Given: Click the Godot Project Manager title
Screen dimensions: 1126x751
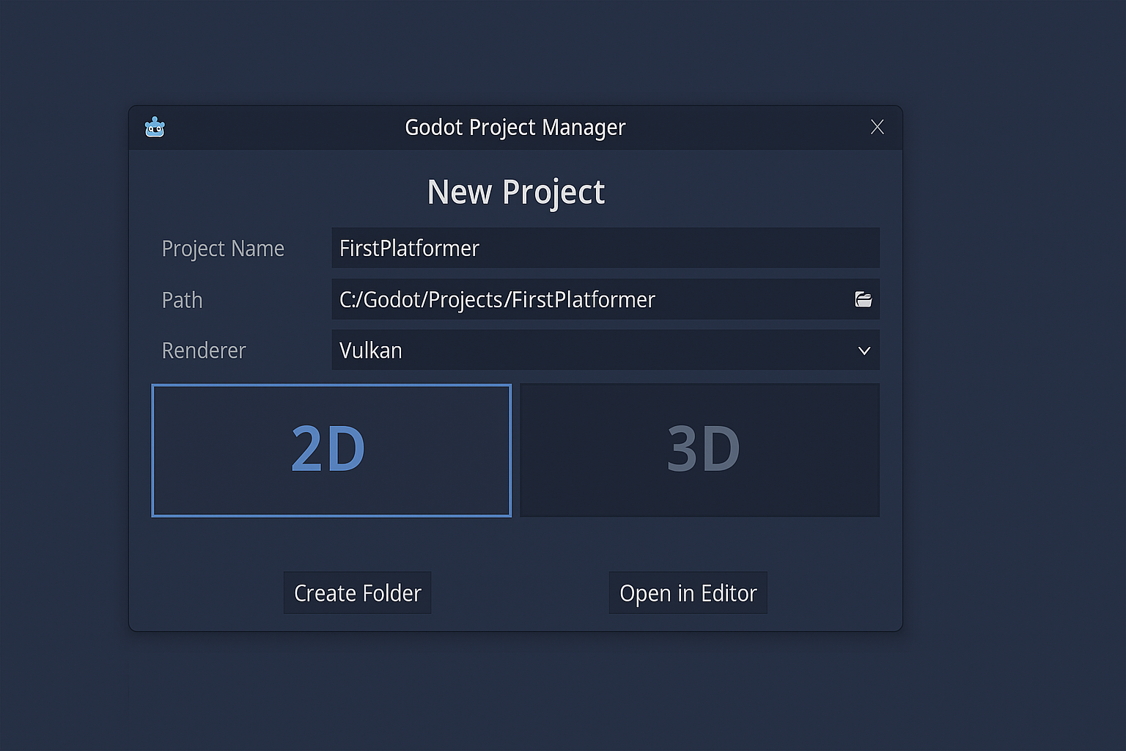Looking at the screenshot, I should coord(515,127).
